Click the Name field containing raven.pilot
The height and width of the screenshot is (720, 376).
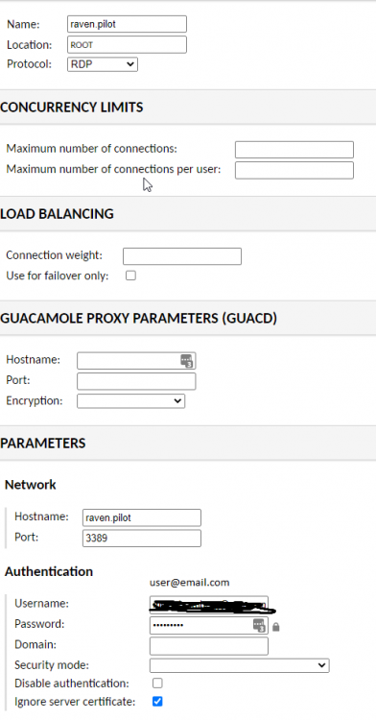pyautogui.click(x=127, y=24)
